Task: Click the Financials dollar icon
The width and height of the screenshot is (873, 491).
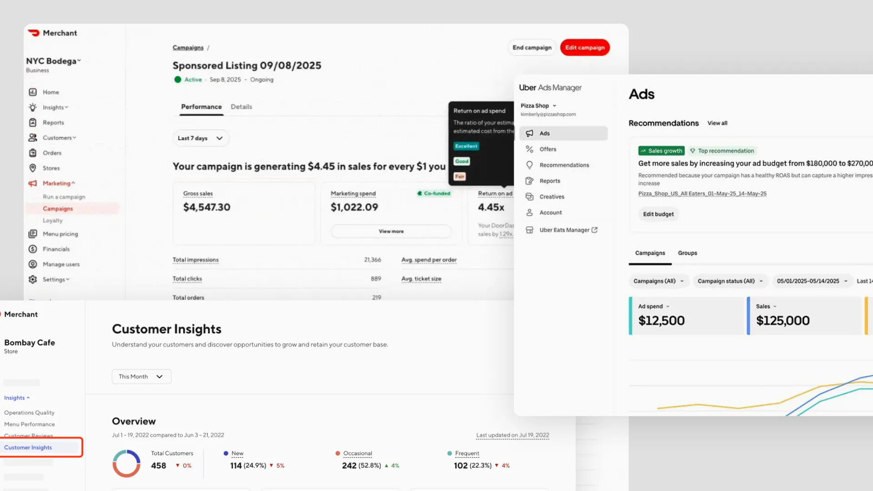Action: tap(33, 249)
